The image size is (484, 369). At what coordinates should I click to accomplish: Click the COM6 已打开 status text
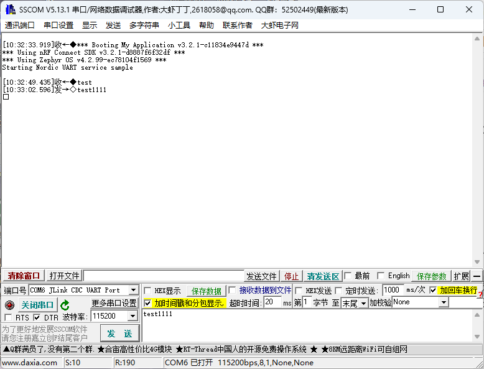(240, 363)
